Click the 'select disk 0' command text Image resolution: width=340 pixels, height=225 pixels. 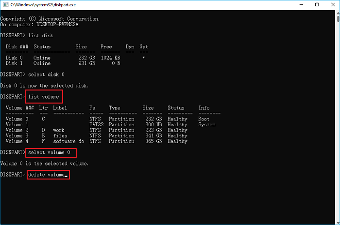point(47,75)
